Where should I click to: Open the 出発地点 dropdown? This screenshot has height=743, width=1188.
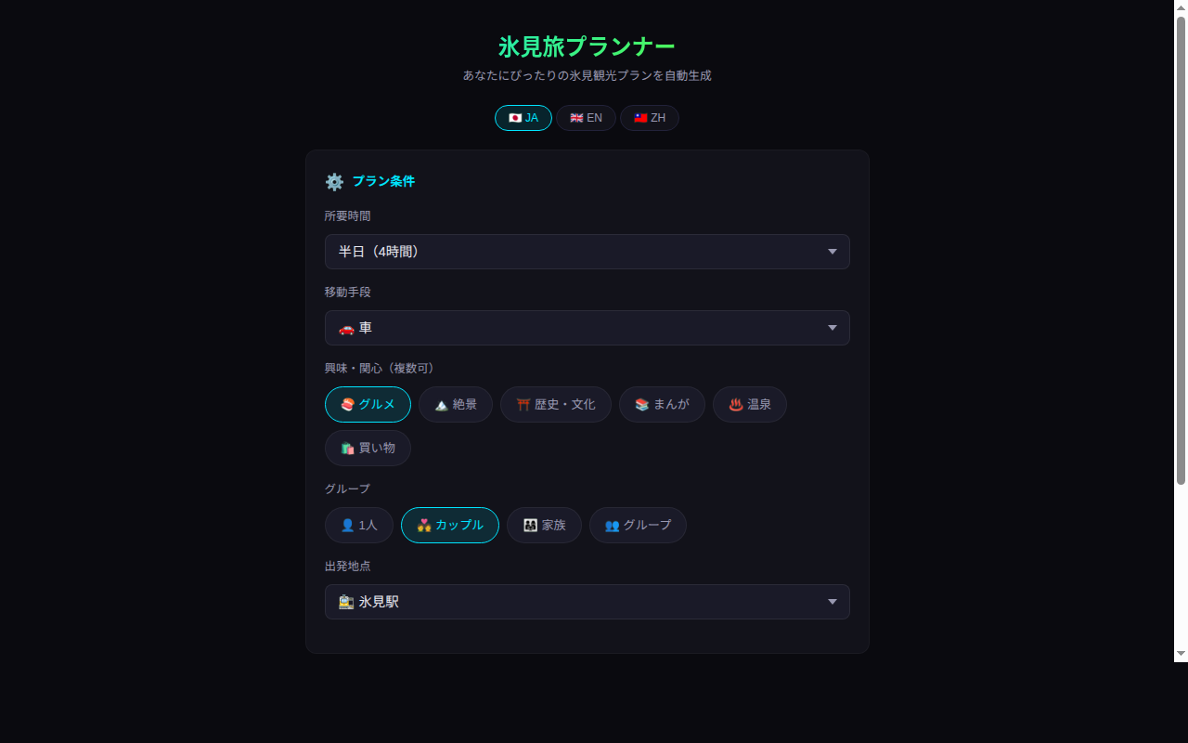[x=587, y=602]
